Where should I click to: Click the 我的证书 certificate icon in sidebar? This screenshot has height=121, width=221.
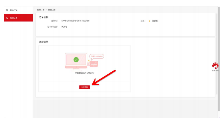7,18
